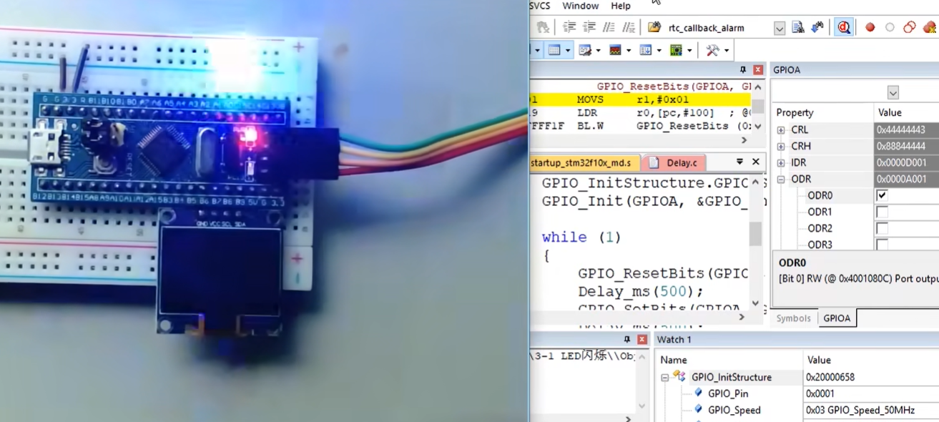939x422 pixels.
Task: Pin the Command output panel
Action: (627, 339)
